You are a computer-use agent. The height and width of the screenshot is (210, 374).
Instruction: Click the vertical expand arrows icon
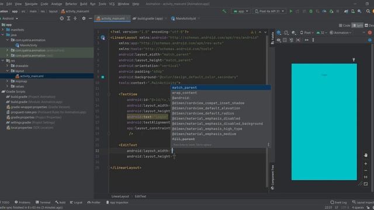tap(313, 40)
